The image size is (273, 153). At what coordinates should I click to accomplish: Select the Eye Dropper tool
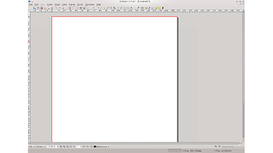coord(138,8)
